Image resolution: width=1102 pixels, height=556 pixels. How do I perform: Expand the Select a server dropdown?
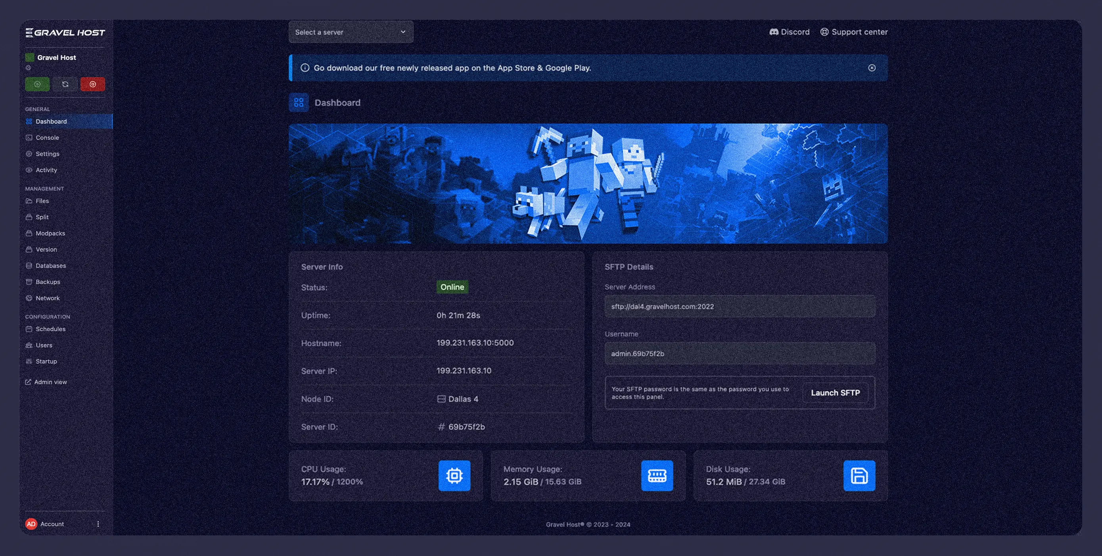(x=351, y=32)
